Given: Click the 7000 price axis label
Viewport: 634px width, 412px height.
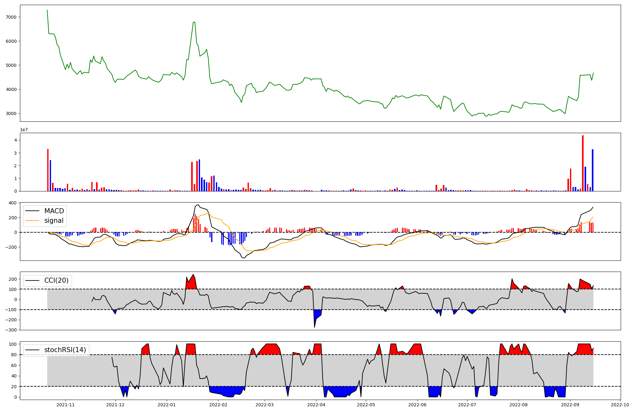Looking at the screenshot, I should click(11, 17).
